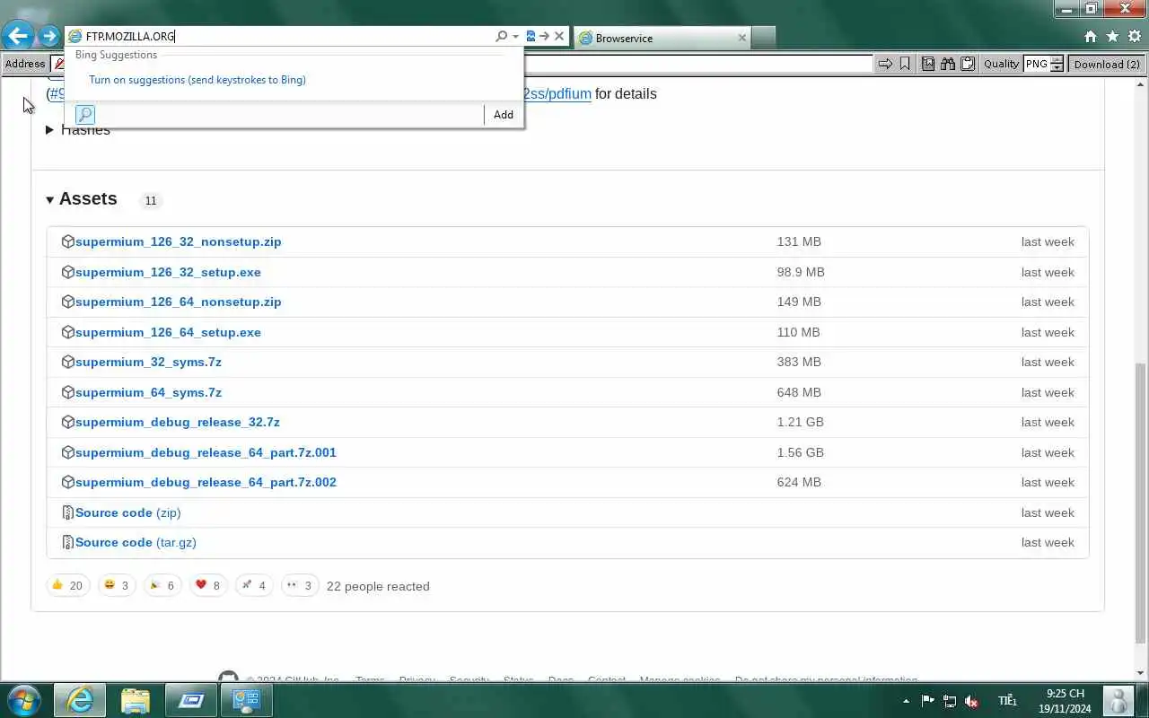This screenshot has width=1149, height=718.
Task: Click the Browservice bookmark icon
Action: [x=905, y=64]
